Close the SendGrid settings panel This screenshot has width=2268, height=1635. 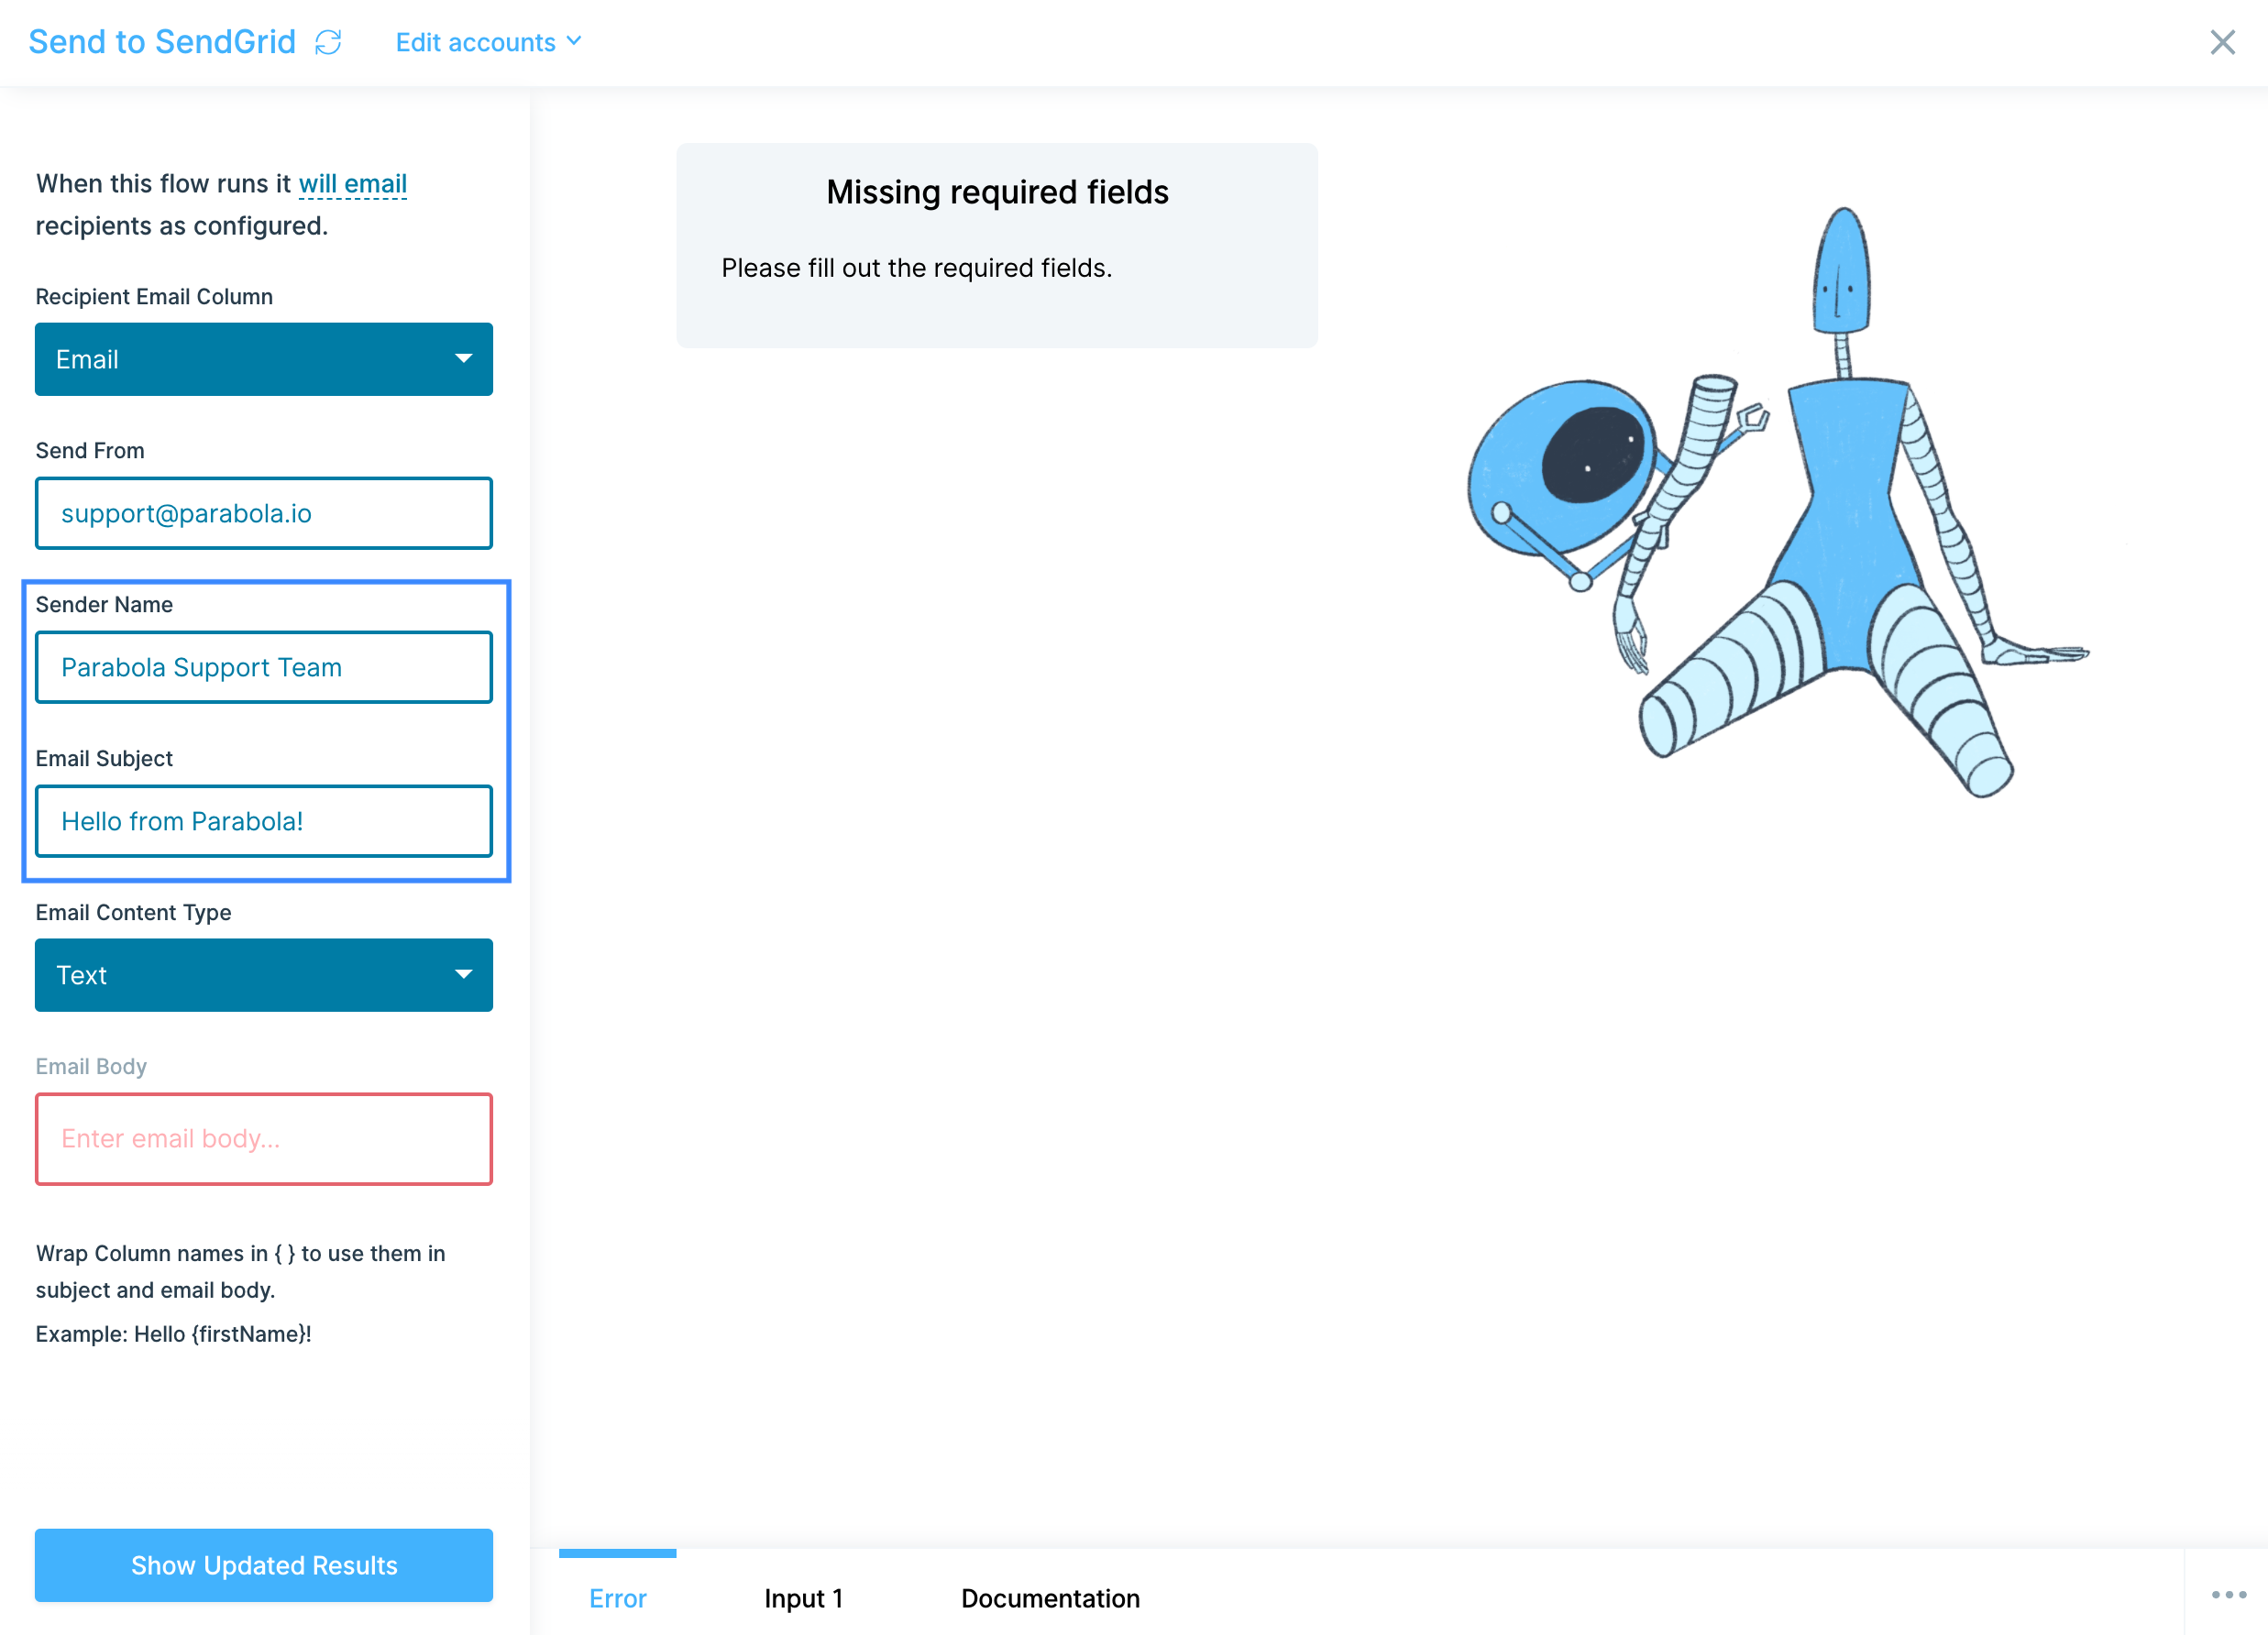pyautogui.click(x=2222, y=42)
